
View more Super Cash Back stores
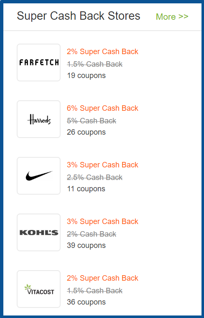coord(172,17)
